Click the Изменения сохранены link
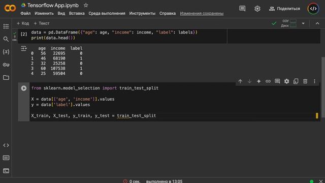The width and height of the screenshot is (325, 183). point(202,14)
